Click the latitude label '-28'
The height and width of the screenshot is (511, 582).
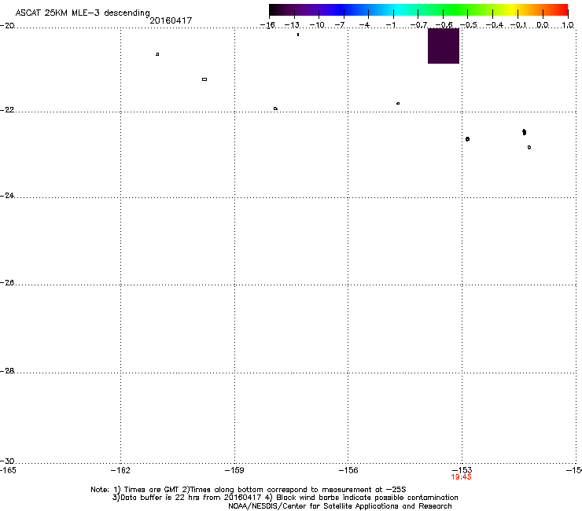tap(7, 371)
